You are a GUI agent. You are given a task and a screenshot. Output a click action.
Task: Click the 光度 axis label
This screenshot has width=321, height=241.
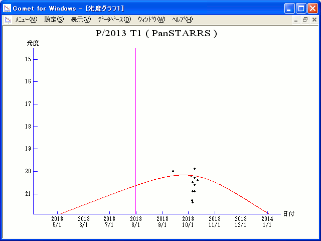33,43
